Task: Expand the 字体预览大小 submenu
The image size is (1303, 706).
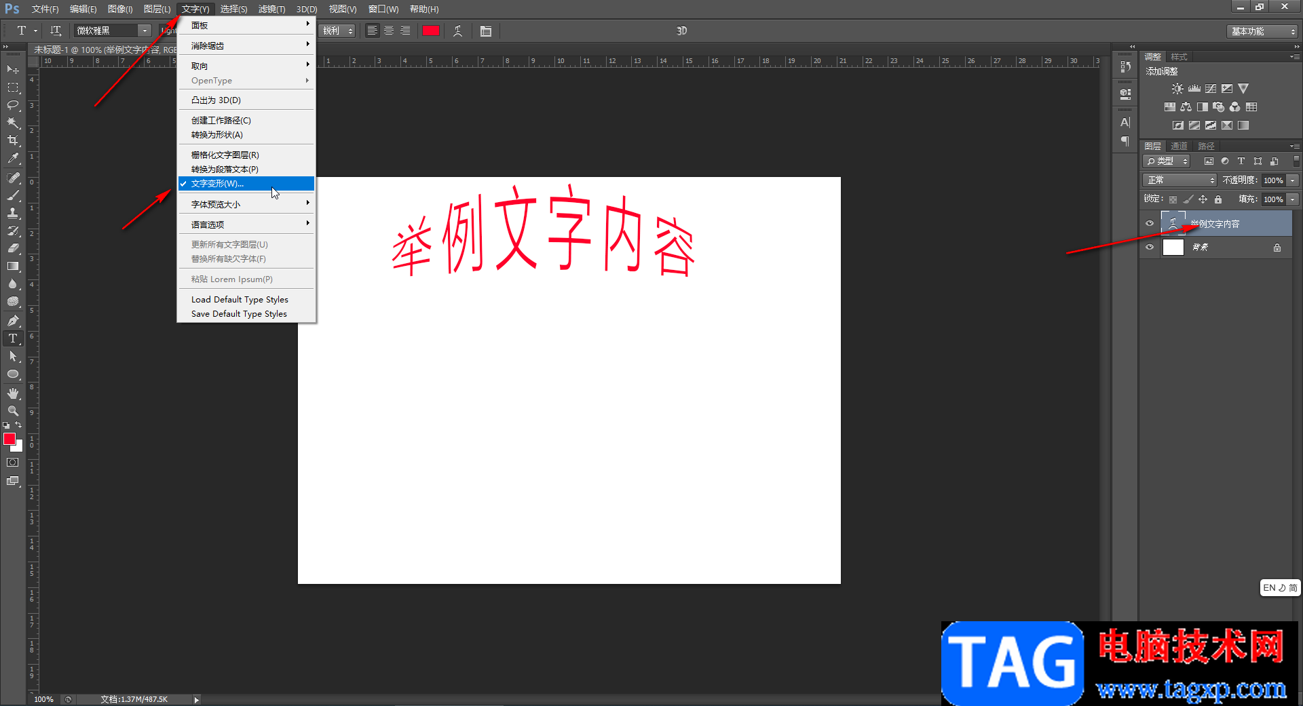Action: tap(246, 204)
